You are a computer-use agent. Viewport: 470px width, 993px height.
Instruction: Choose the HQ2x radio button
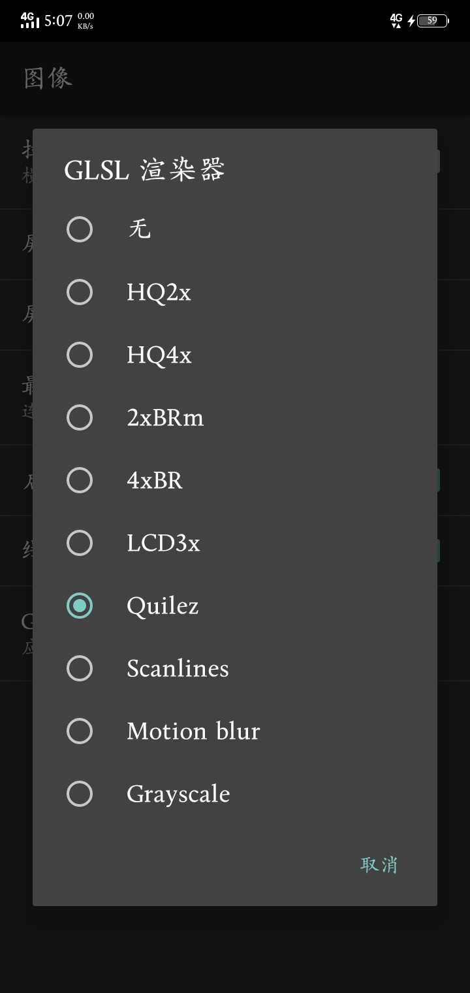(80, 292)
